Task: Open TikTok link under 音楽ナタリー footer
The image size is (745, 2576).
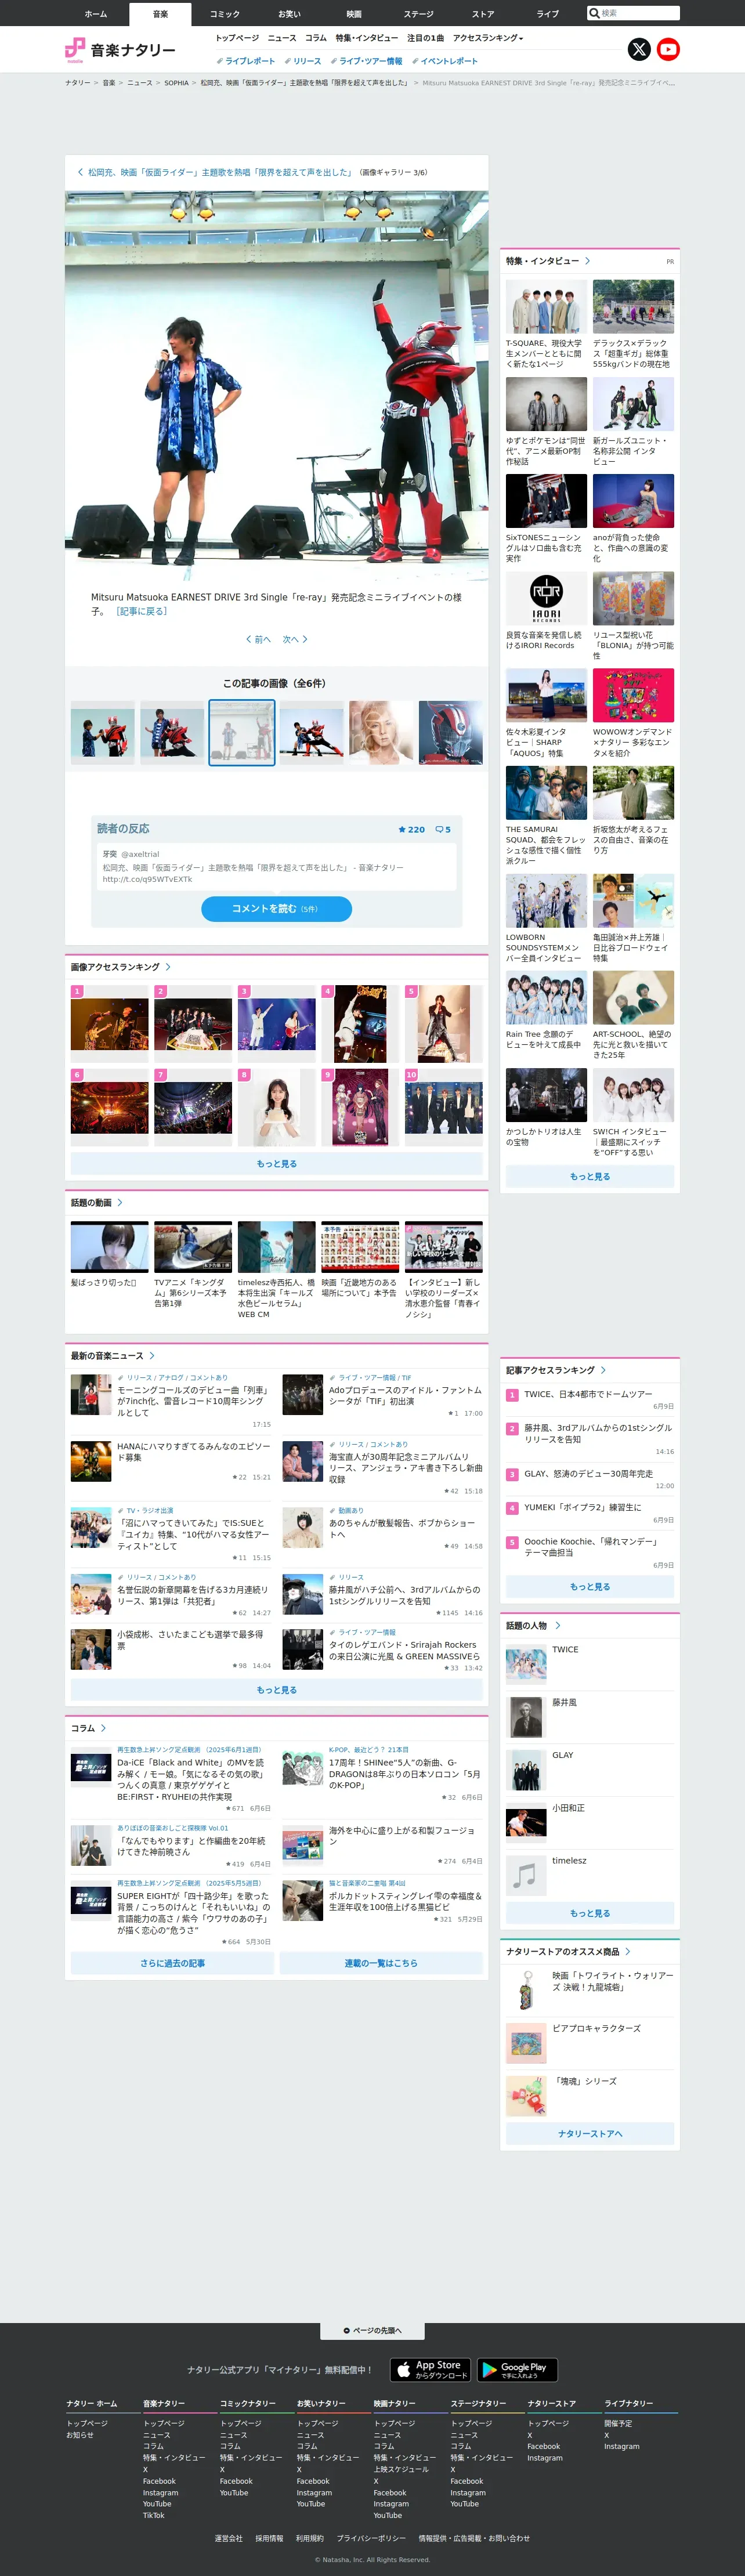Action: coord(153,2515)
